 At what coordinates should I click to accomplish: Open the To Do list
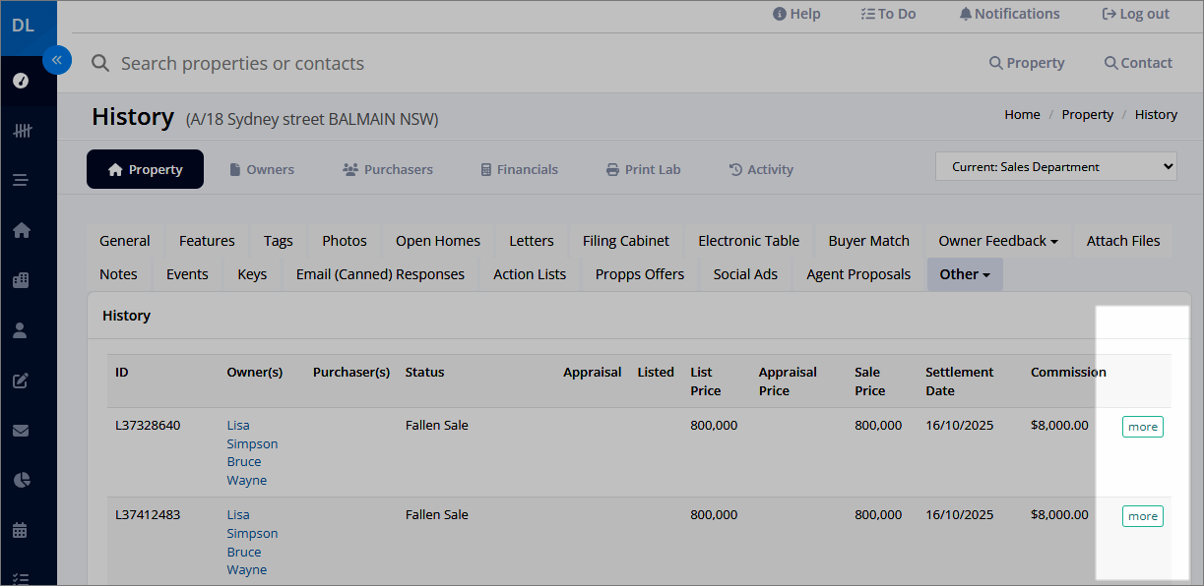(888, 14)
